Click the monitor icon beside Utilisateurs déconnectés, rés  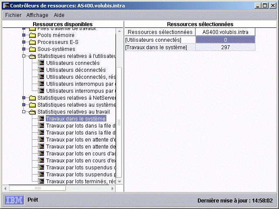pyautogui.click(x=41, y=77)
